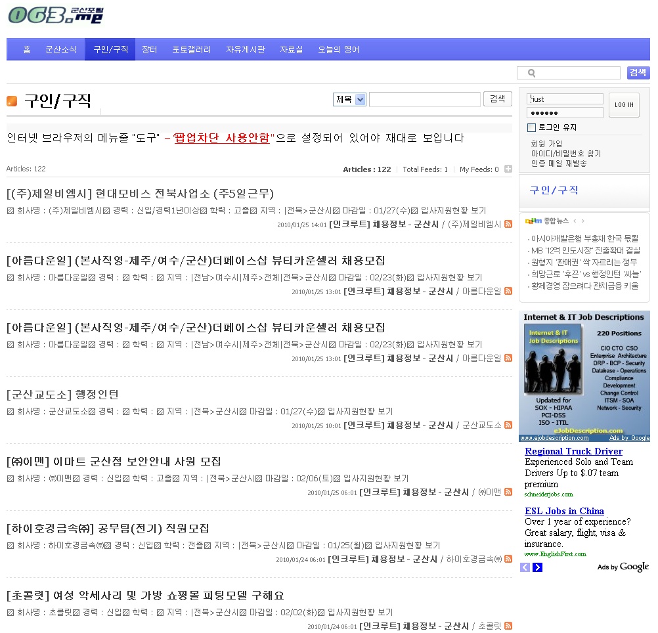Click the RSS icon for 하이호경금속 post
Image resolution: width=658 pixels, height=633 pixels.
[508, 559]
